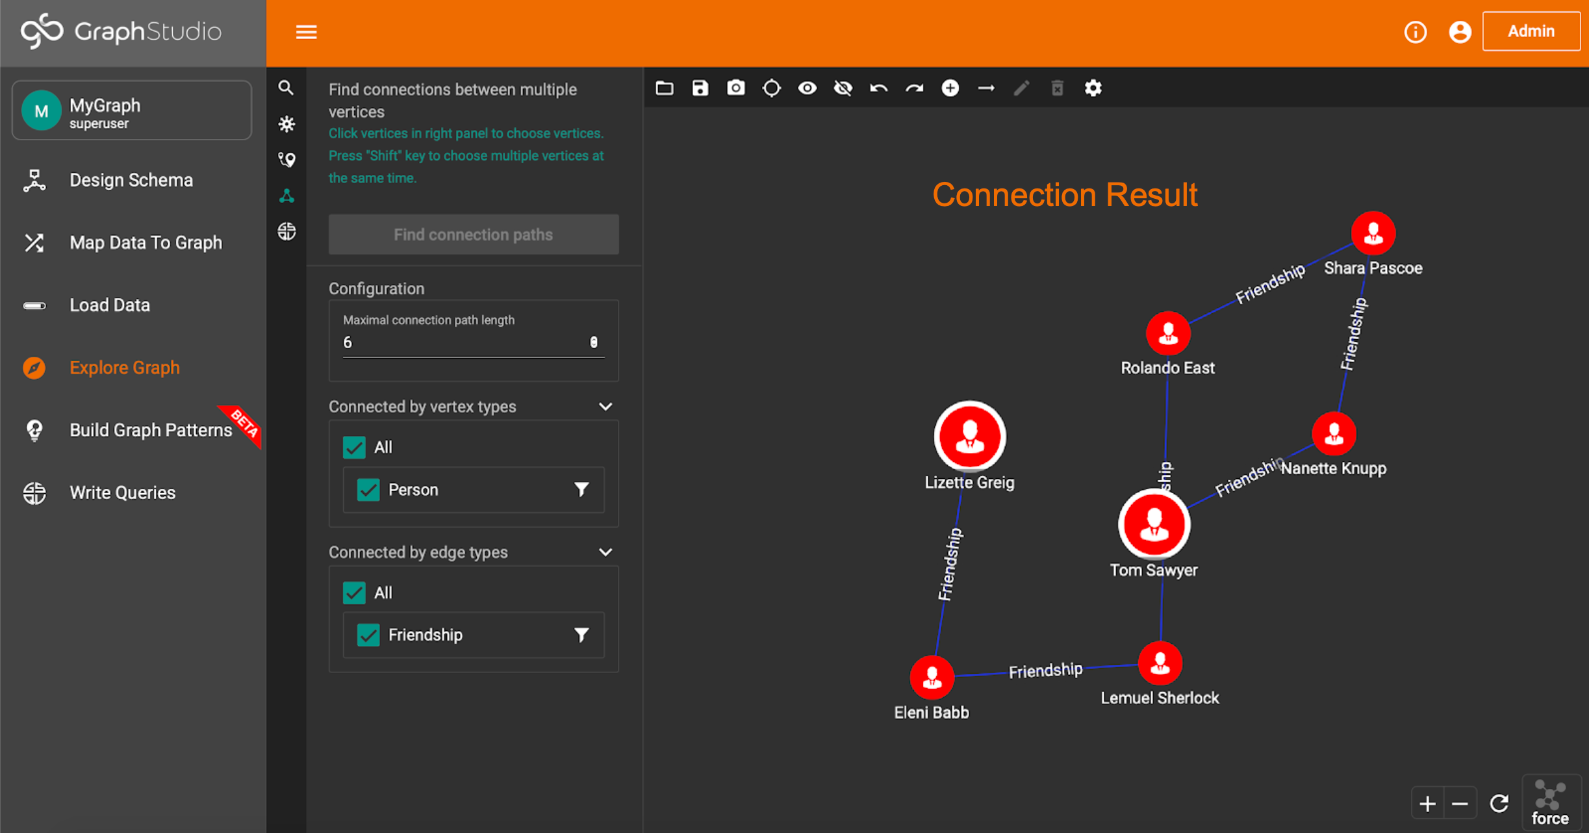Open Design Schema in sidebar

(x=131, y=180)
